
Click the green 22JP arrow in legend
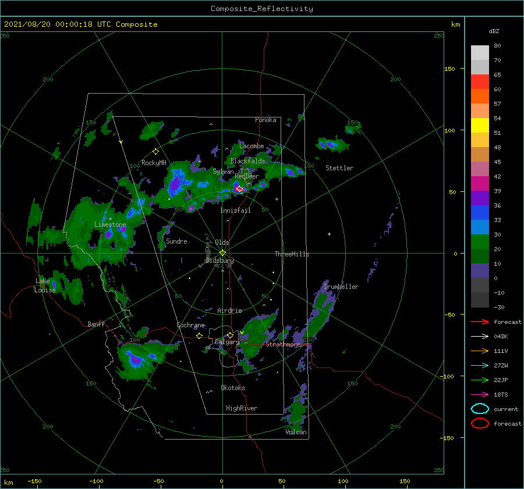point(480,380)
